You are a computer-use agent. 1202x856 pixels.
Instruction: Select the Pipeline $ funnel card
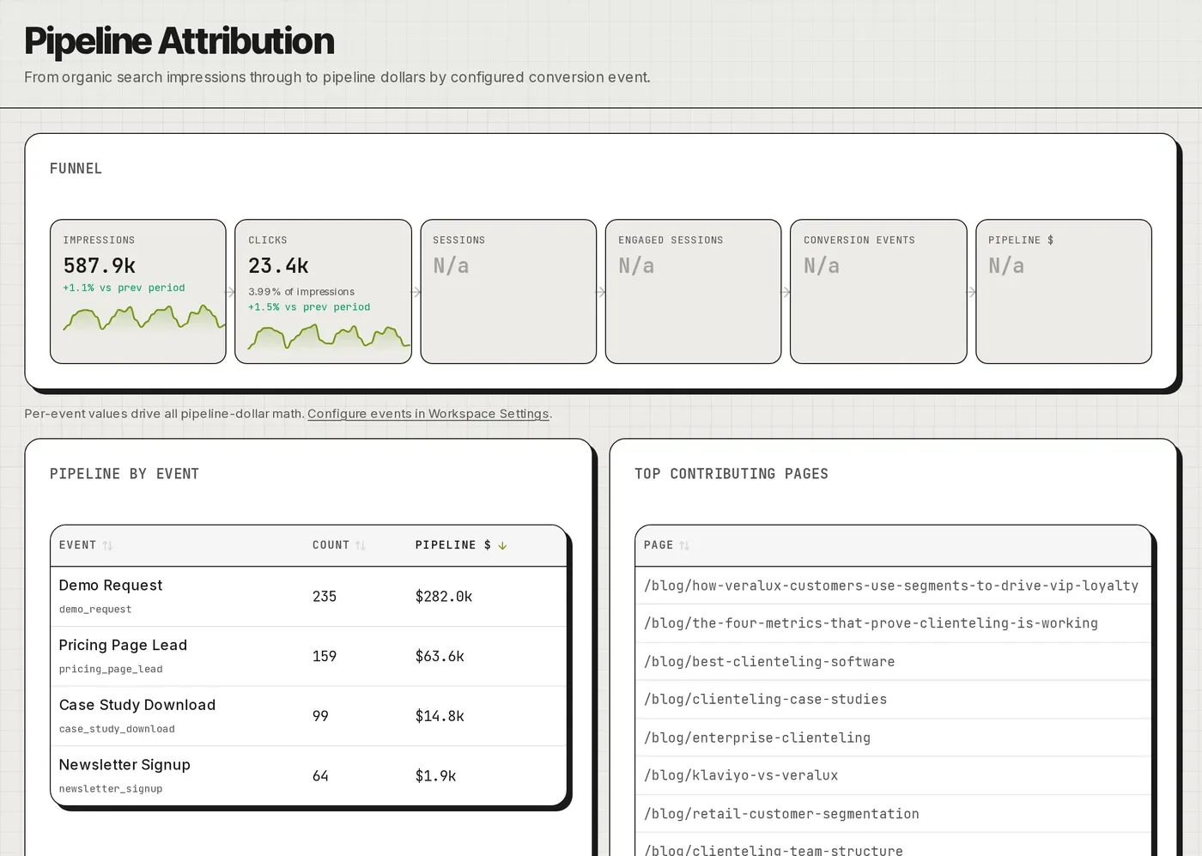click(x=1064, y=291)
